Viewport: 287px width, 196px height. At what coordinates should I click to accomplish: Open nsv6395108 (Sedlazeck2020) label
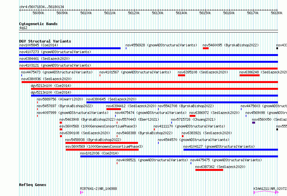click(203, 72)
